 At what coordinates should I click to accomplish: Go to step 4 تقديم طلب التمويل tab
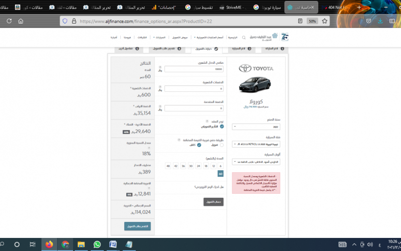tap(167, 49)
